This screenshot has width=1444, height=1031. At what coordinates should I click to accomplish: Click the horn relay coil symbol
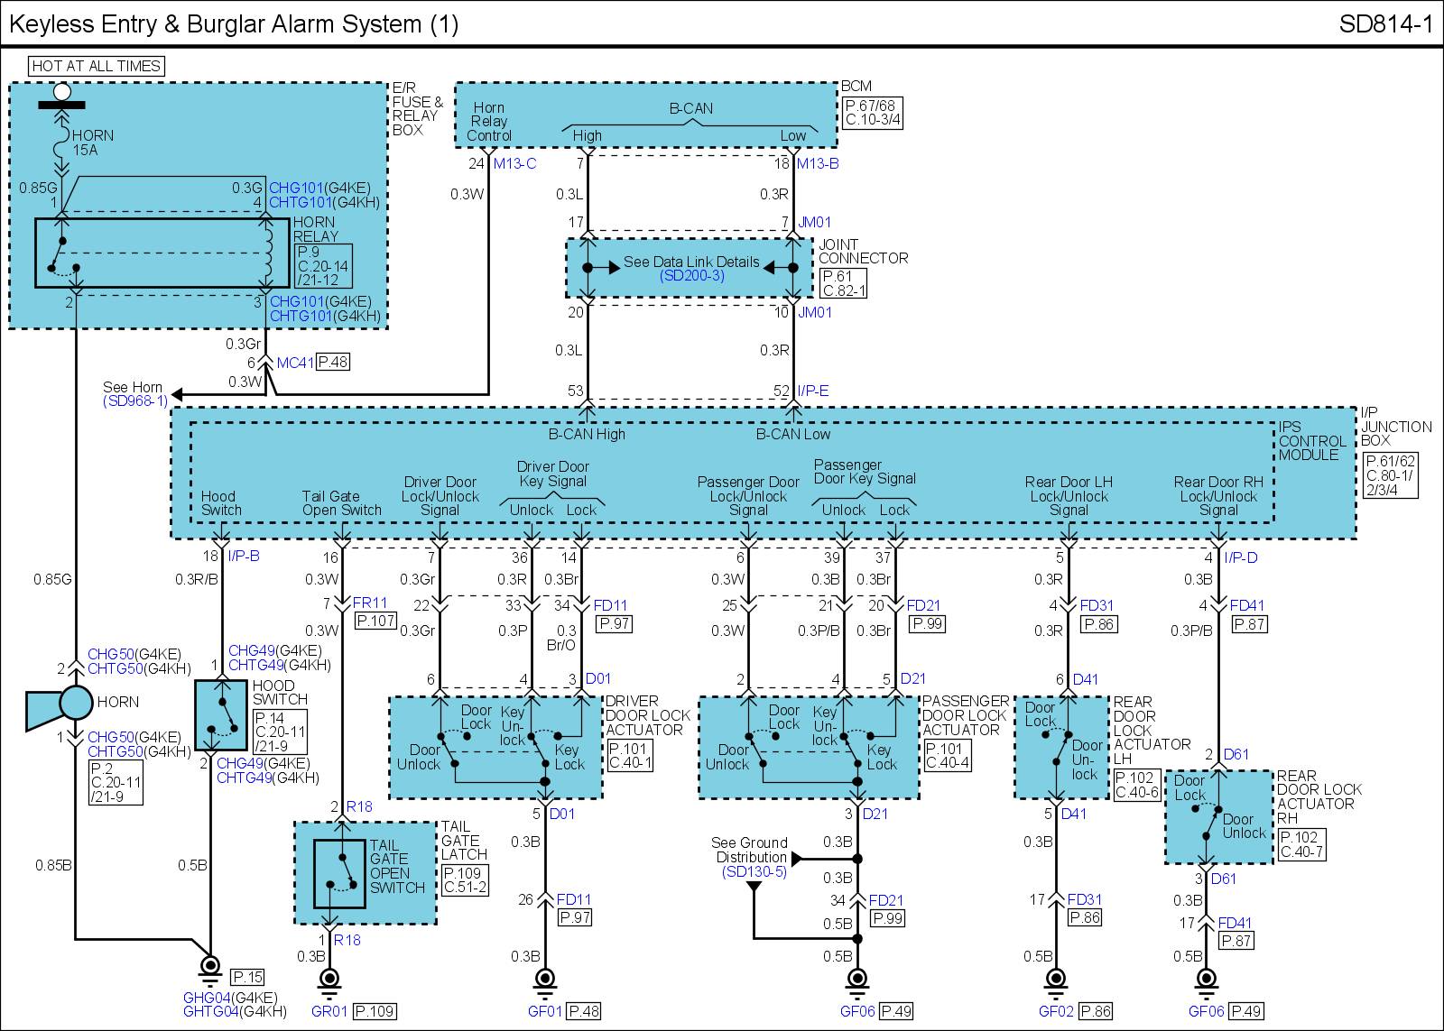(x=266, y=252)
